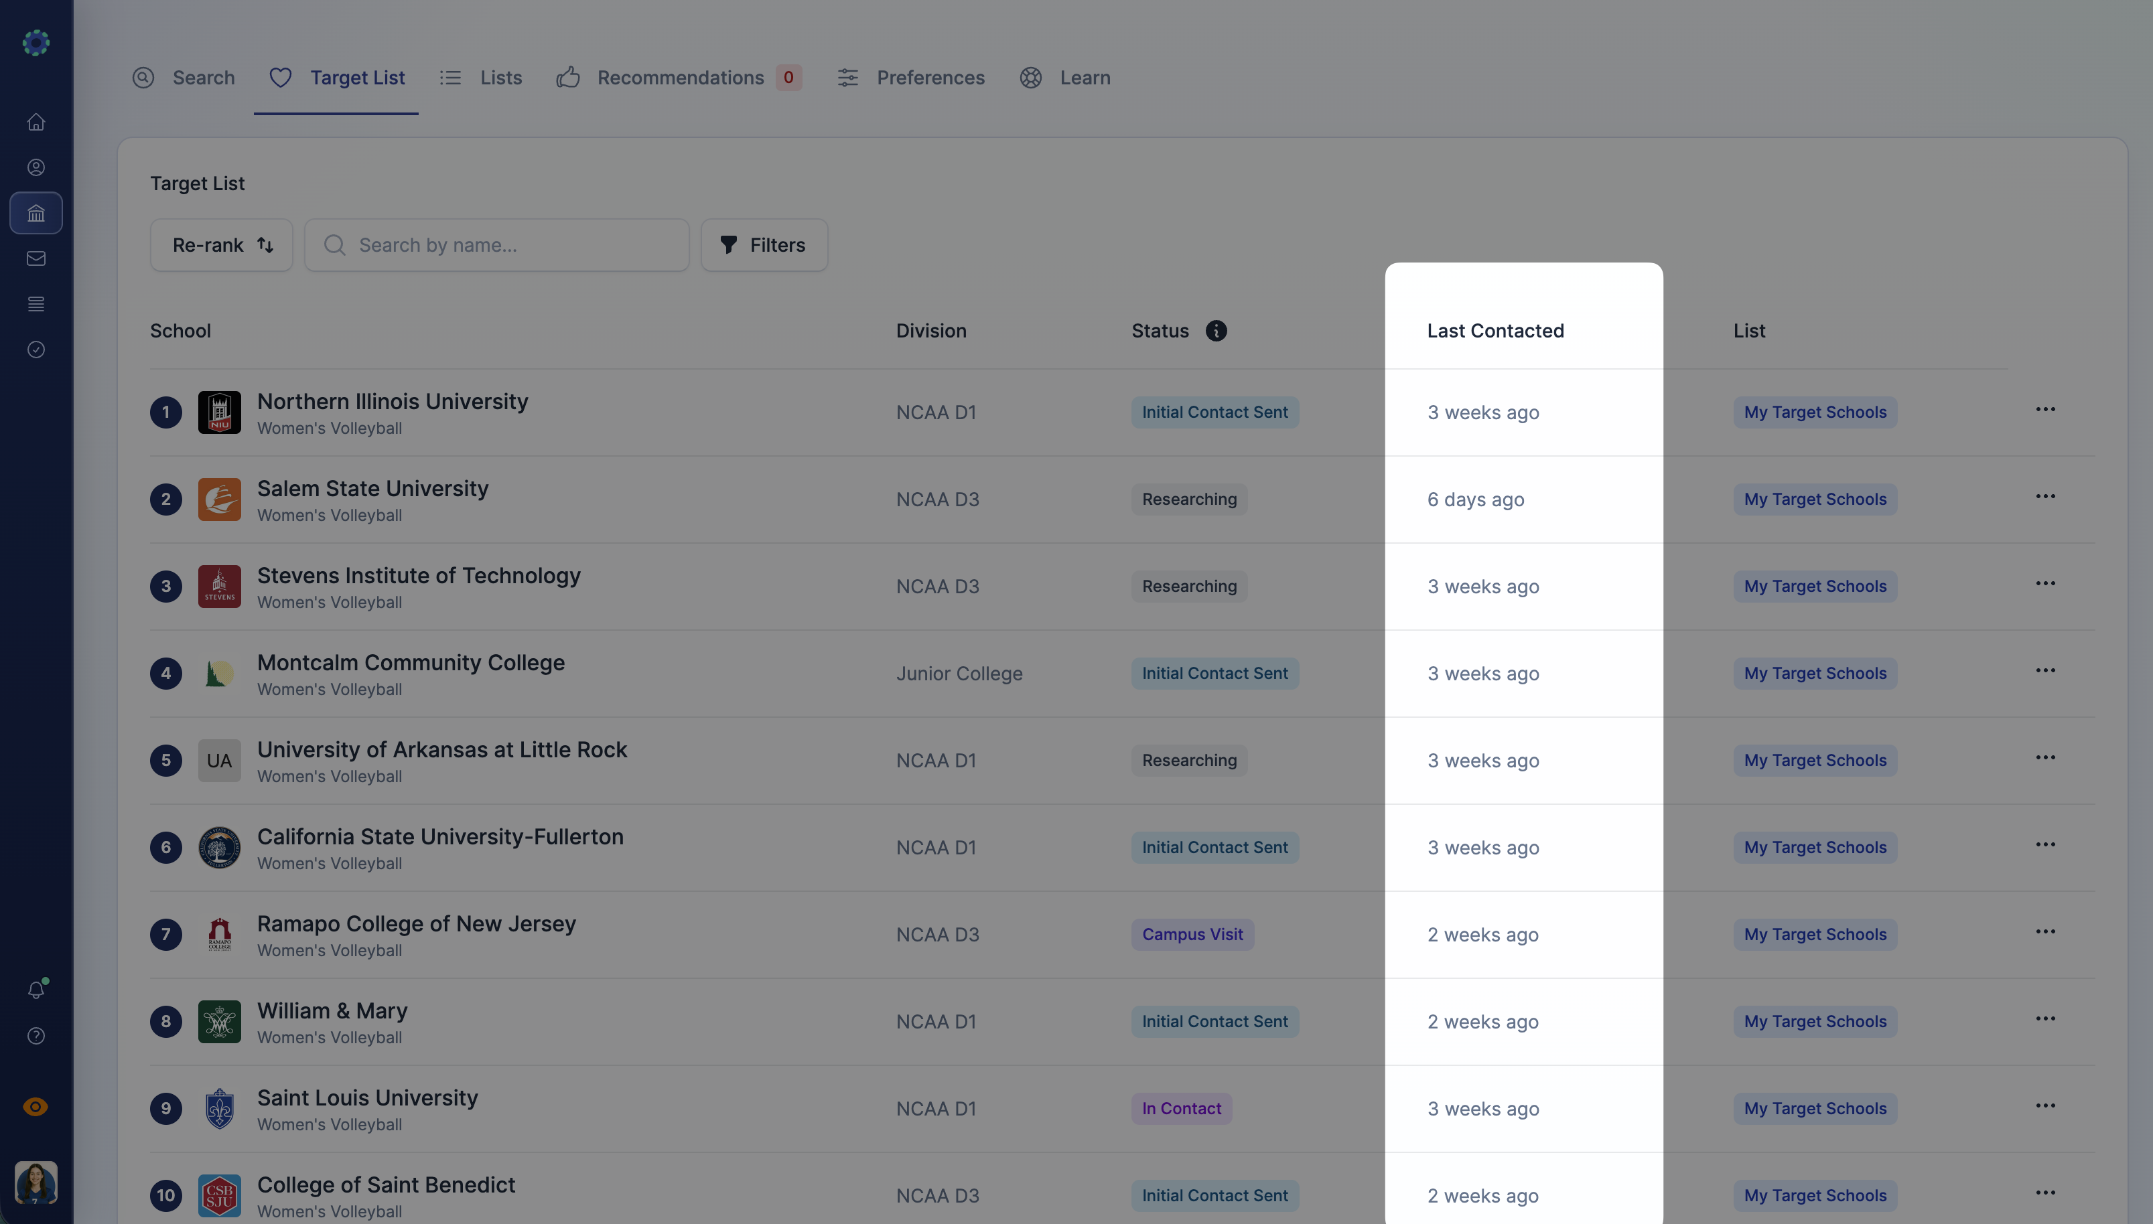Open the Search tab
This screenshot has height=1224, width=2153.
click(184, 78)
